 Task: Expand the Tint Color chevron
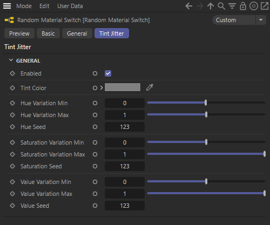(102, 88)
